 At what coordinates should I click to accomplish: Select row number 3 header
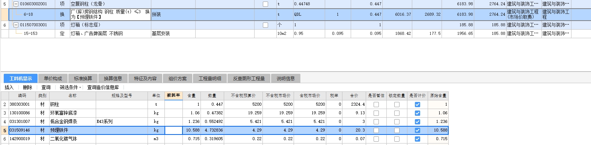pos(5,113)
